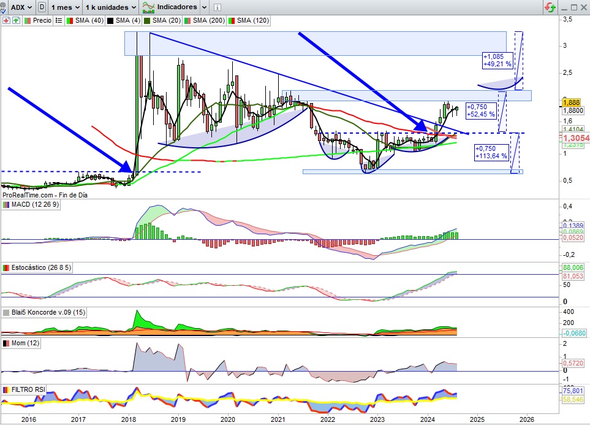Click the 88,006 stochastic value label
590x425 pixels.
(573, 267)
